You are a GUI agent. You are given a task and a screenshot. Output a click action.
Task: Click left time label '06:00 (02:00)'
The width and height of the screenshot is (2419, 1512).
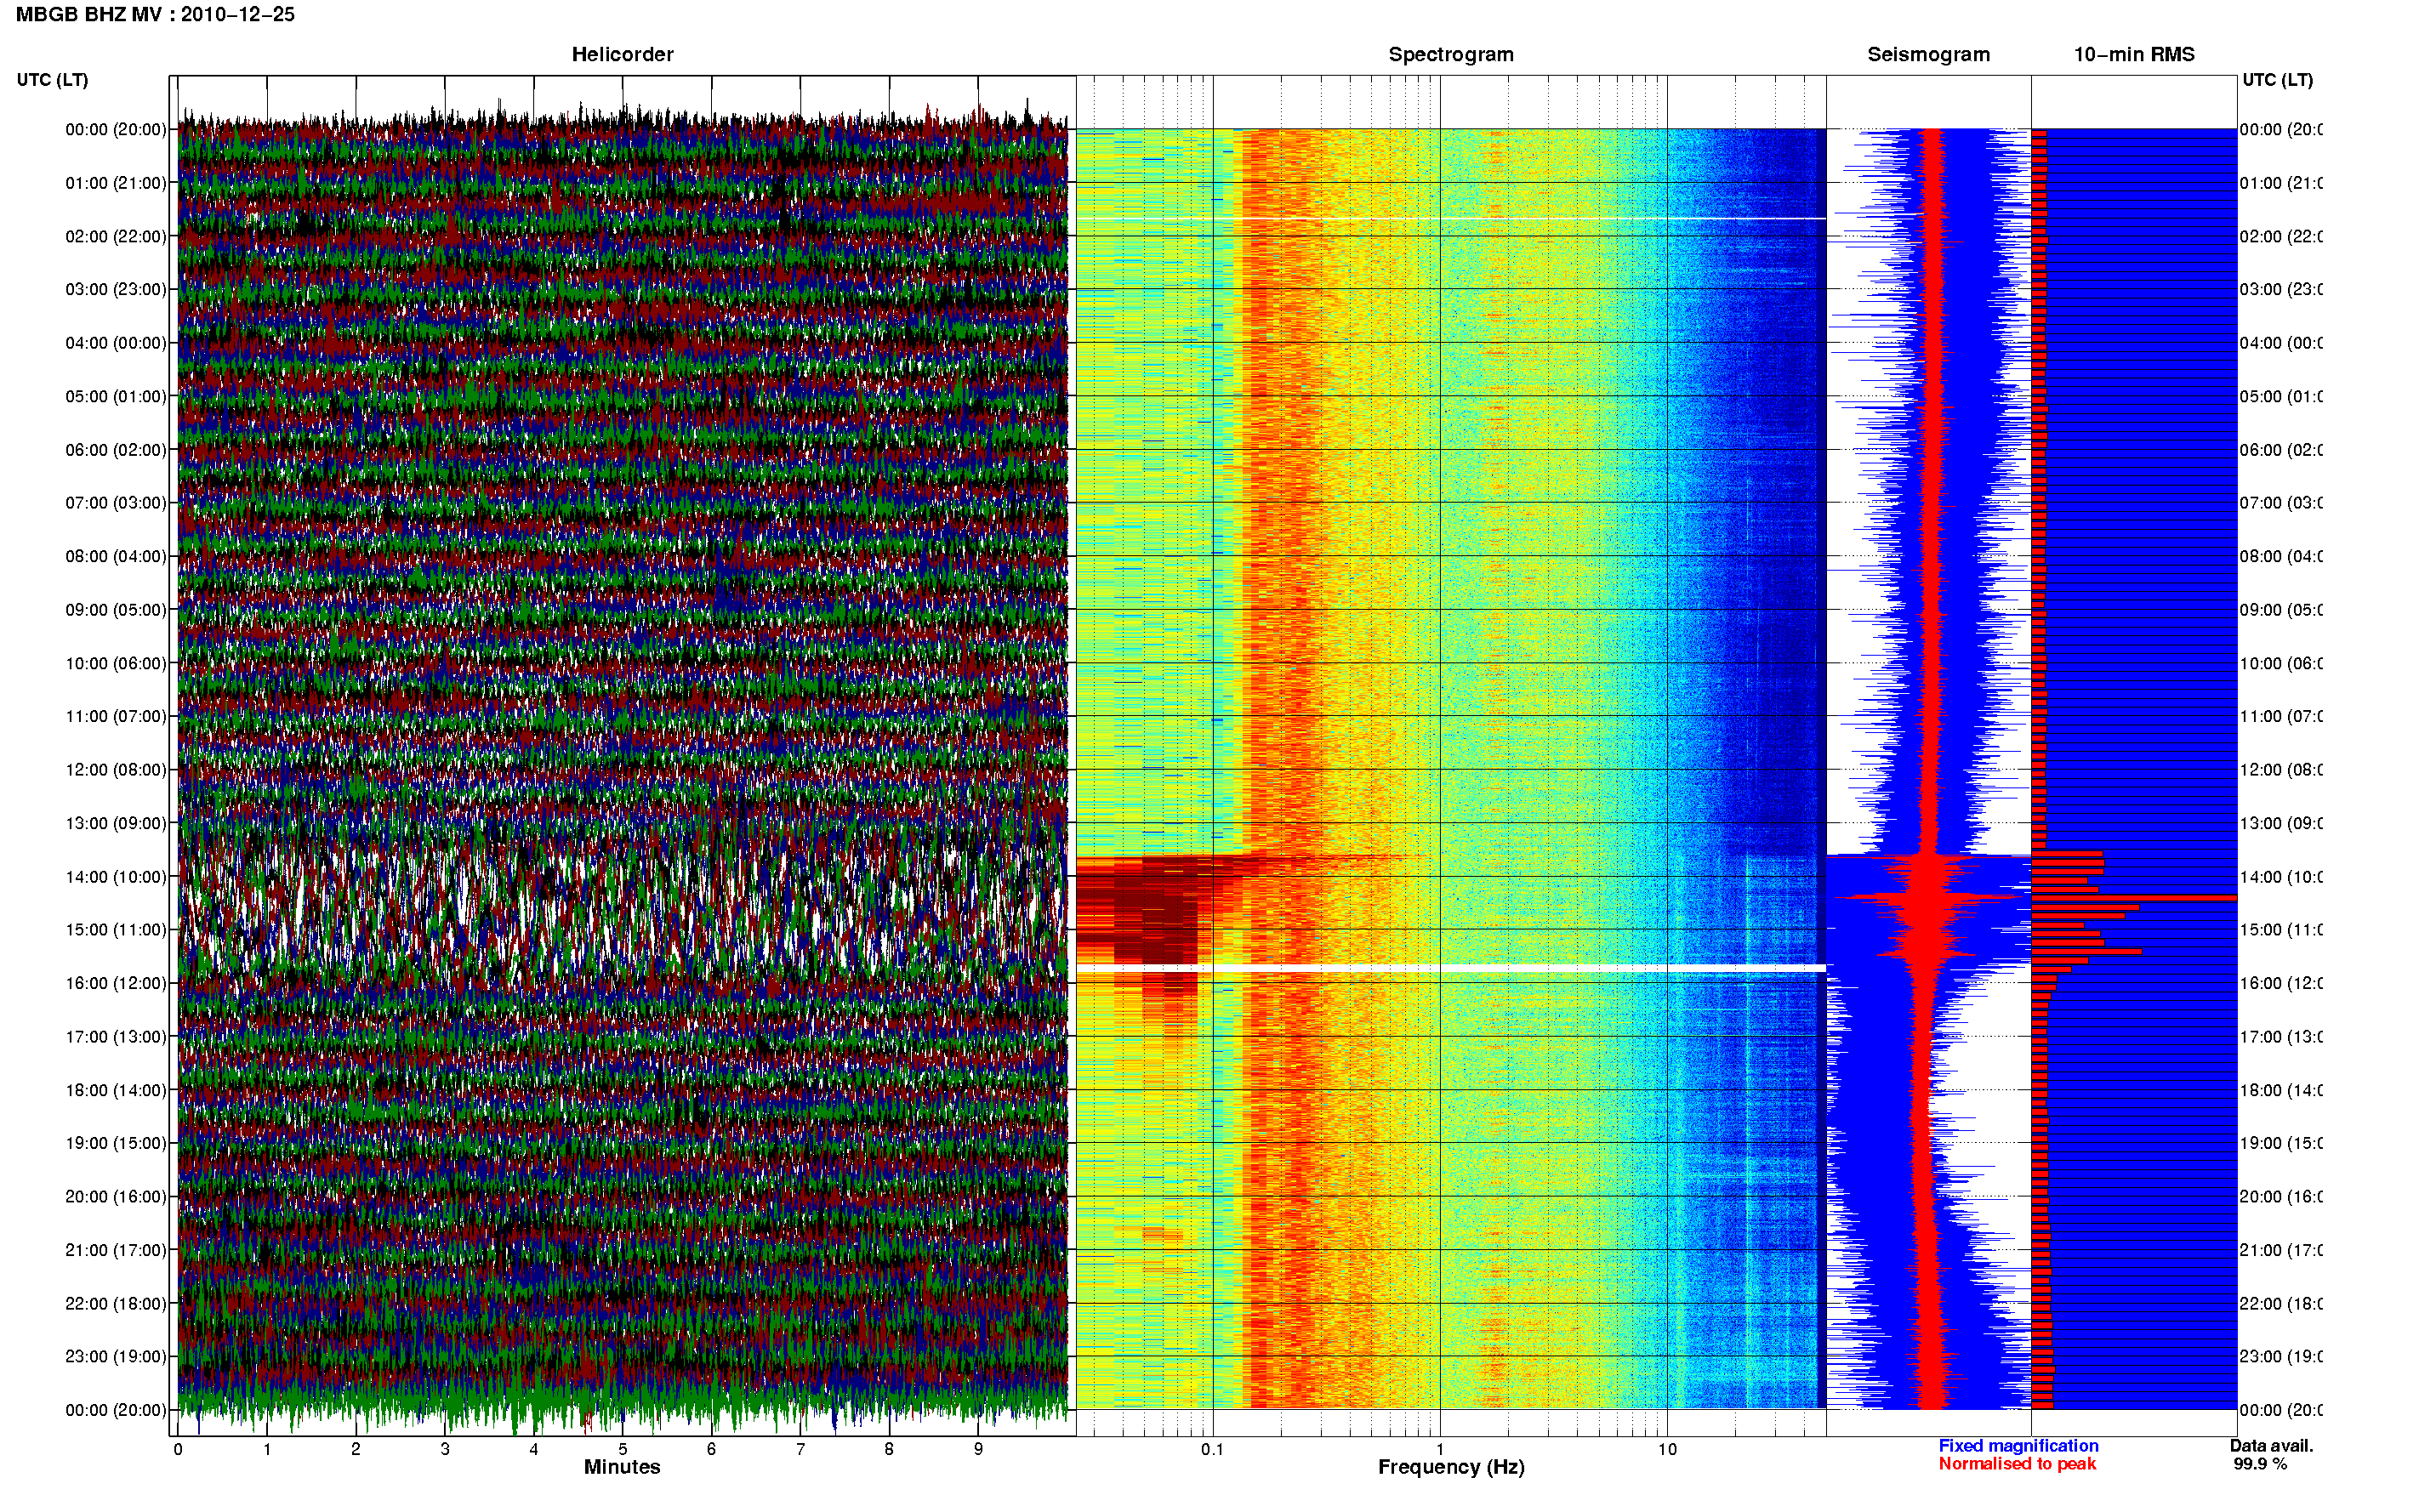tap(116, 450)
